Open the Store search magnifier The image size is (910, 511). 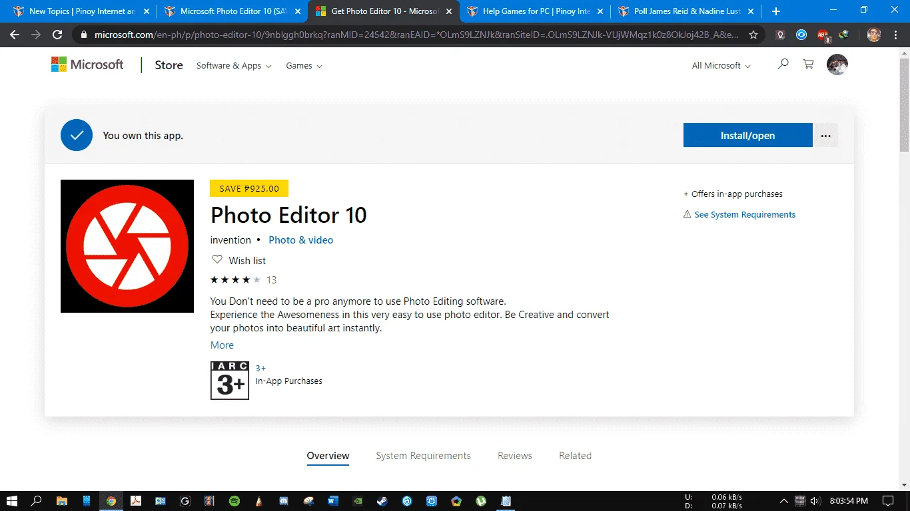click(783, 65)
